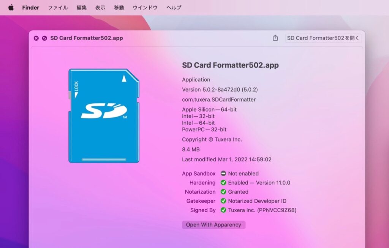Click the checkmark beside Signed By Tuxera Inc.
Viewport: 389px width, 248px height.
[223, 210]
